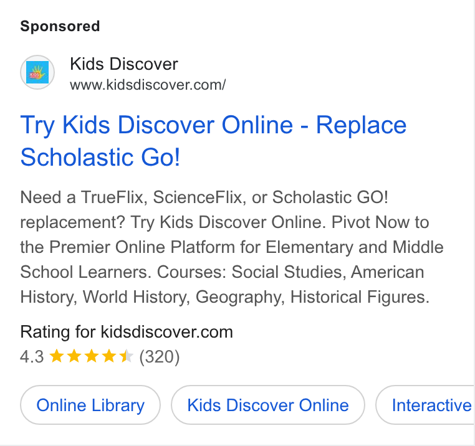Click the Kids Discover advertiser name
This screenshot has width=475, height=446.
click(x=124, y=64)
